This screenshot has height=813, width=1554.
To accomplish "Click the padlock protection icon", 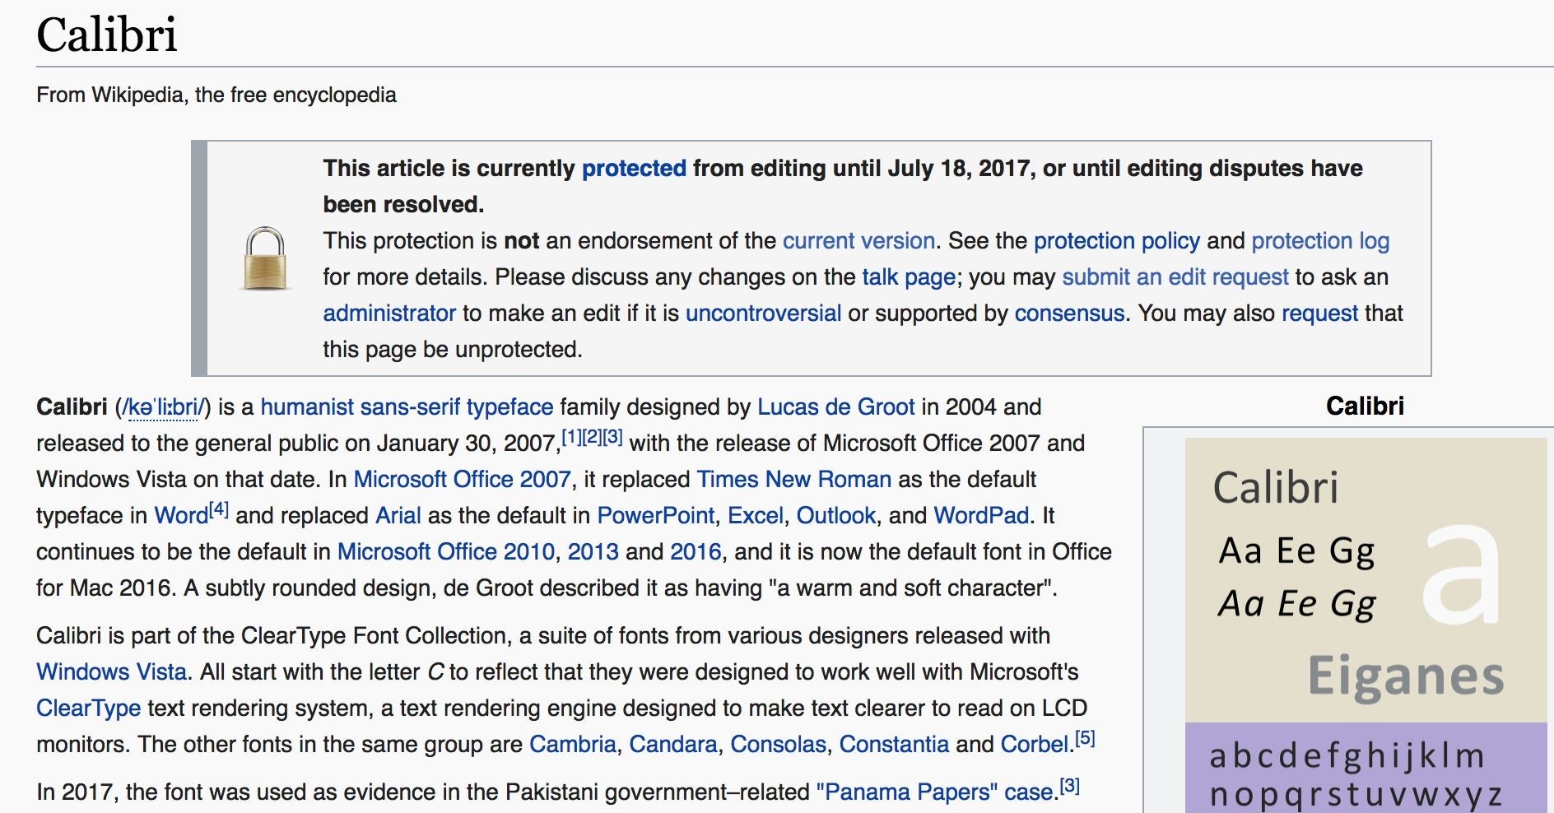I will (265, 258).
